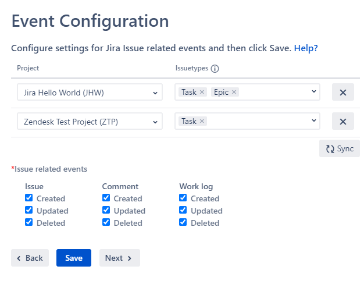
Task: Click the Issue group heading
Action: click(34, 186)
